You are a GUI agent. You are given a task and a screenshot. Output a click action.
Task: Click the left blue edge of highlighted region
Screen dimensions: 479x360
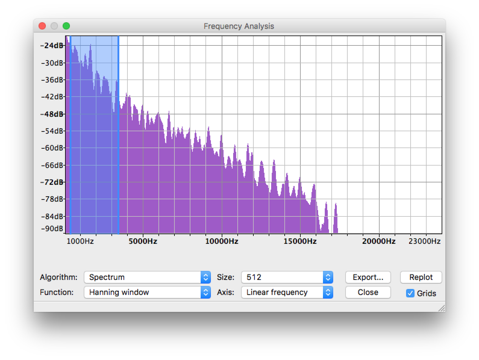click(x=70, y=135)
